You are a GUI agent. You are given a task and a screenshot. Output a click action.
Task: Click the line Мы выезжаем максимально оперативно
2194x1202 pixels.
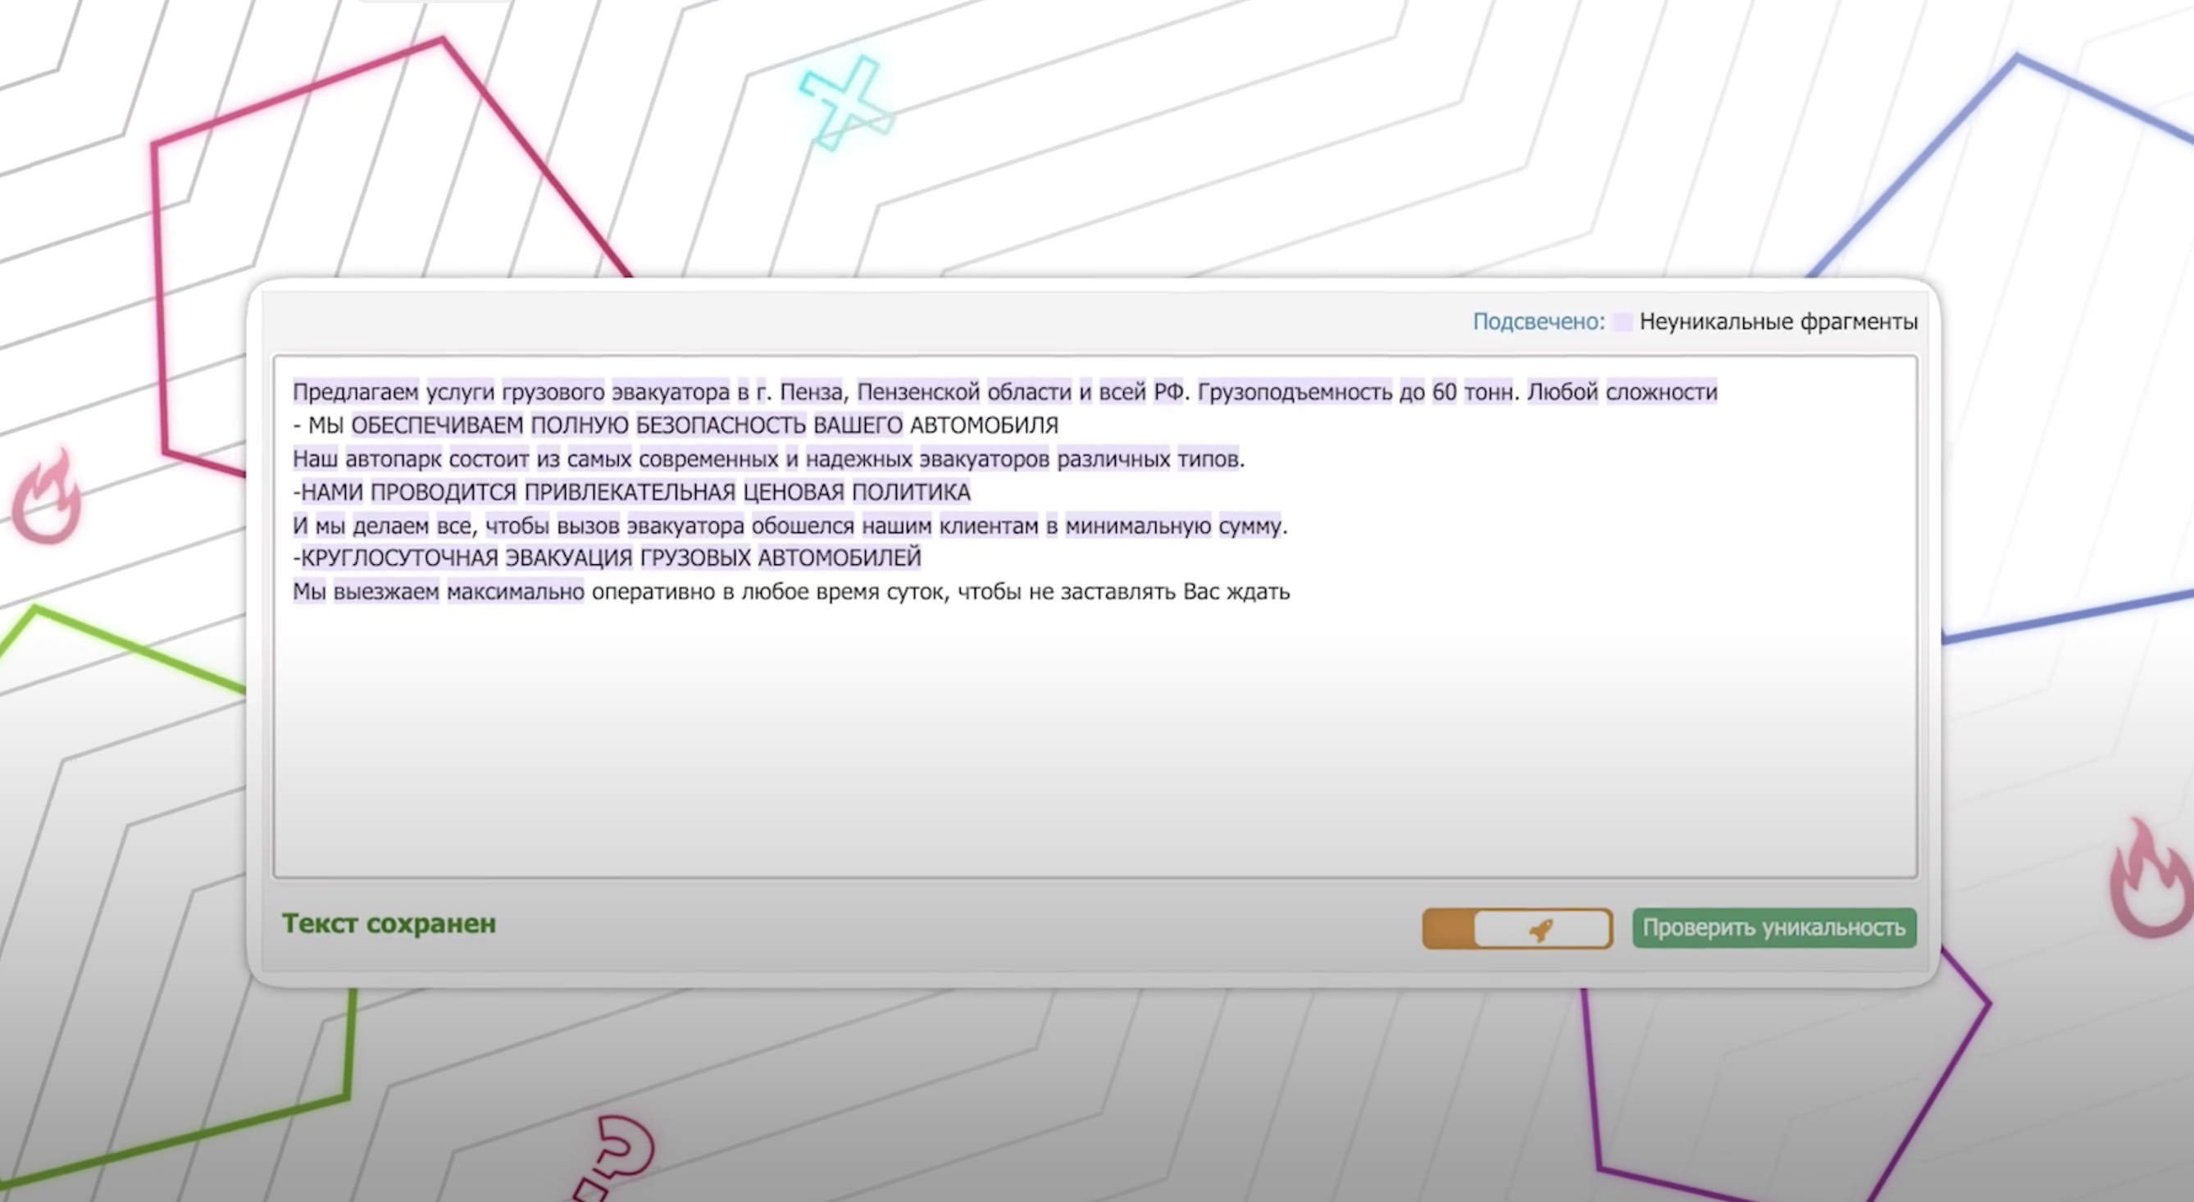791,591
